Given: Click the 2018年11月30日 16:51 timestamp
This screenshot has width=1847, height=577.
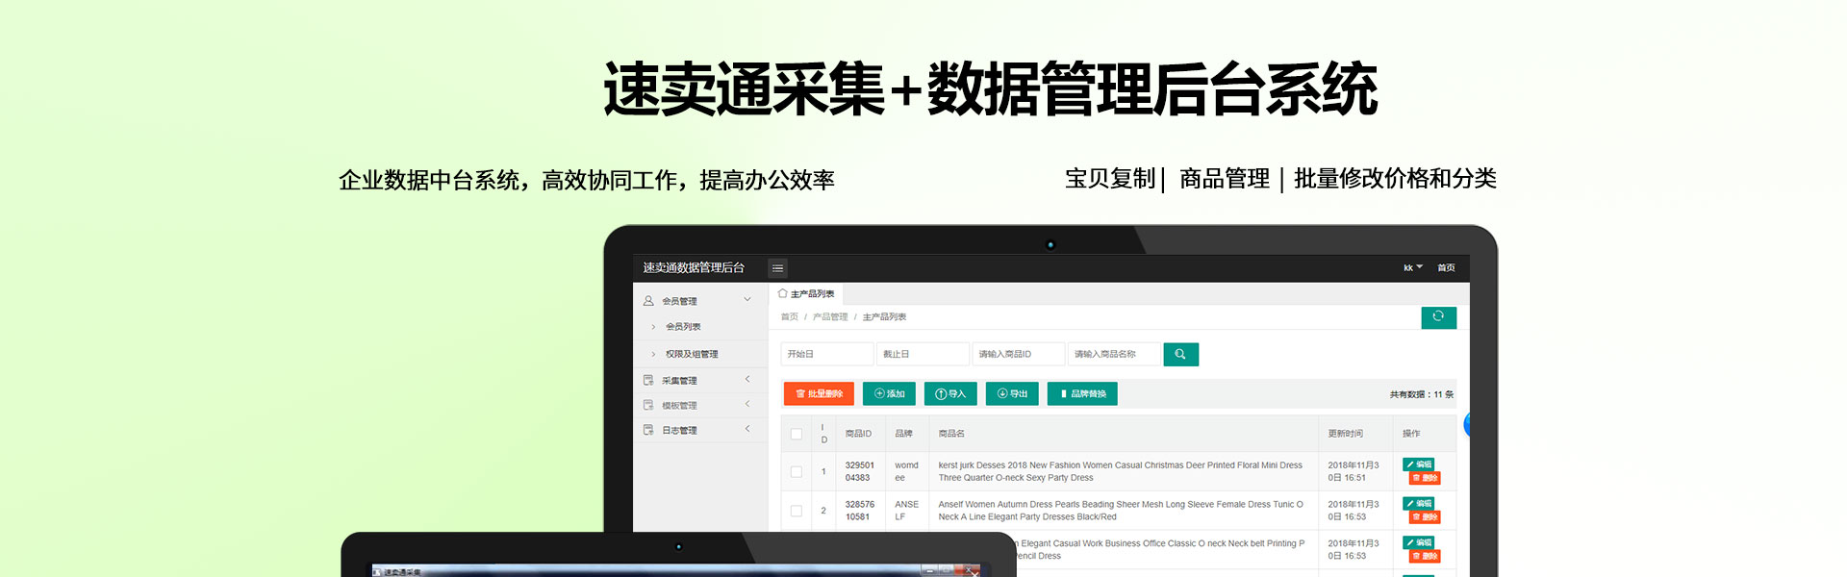Looking at the screenshot, I should click(x=1354, y=471).
